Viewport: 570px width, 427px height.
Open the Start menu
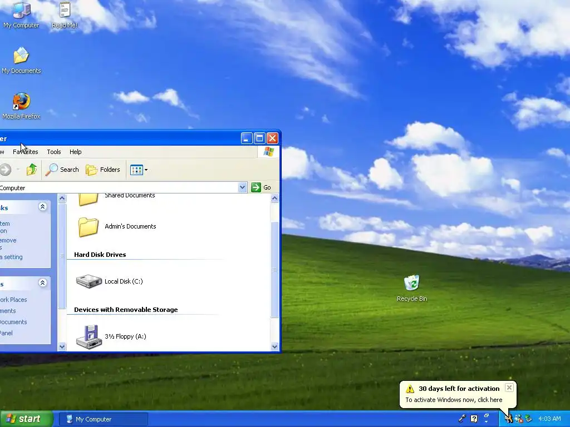pos(26,419)
